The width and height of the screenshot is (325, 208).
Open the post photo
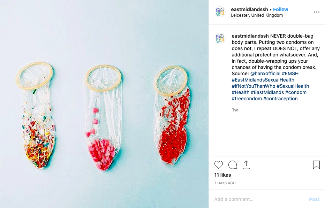tap(104, 104)
